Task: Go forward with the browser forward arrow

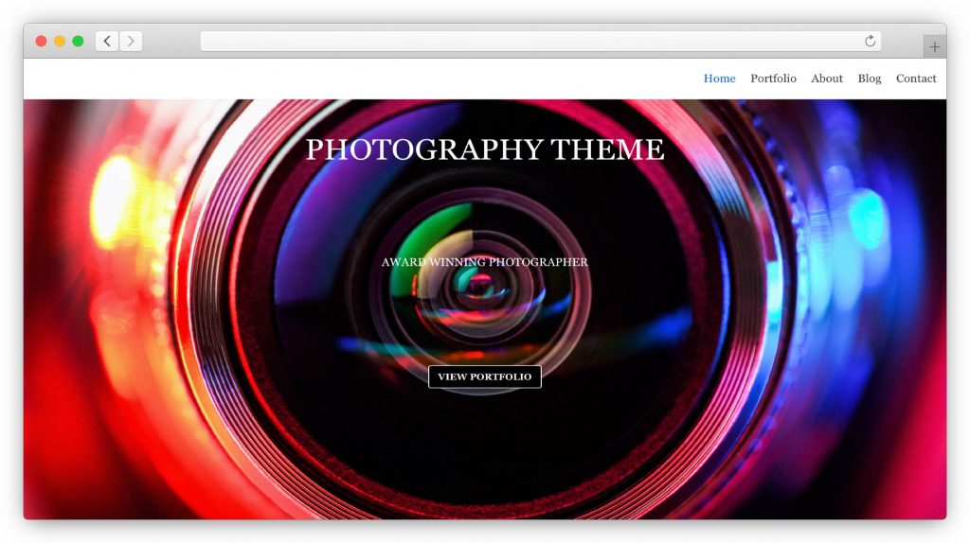Action: [131, 42]
